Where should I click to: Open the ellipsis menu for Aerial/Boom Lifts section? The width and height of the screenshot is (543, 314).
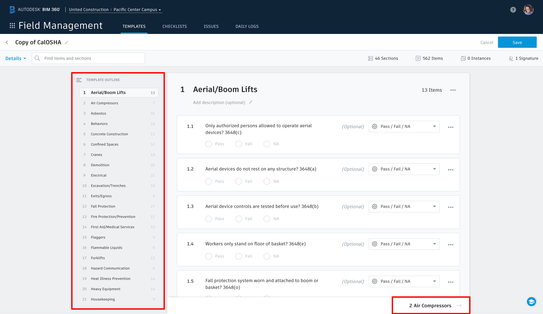pyautogui.click(x=453, y=90)
